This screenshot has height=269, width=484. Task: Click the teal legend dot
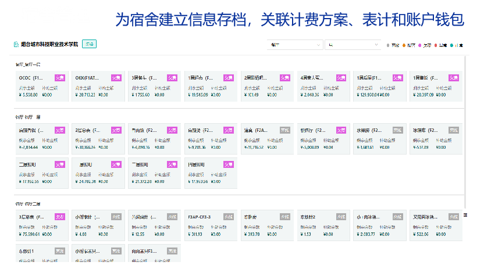(x=451, y=45)
